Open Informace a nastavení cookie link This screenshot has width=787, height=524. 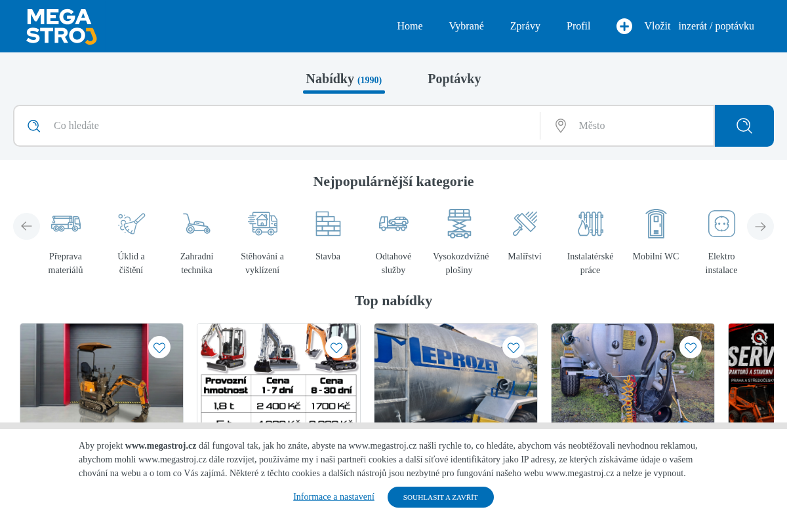click(x=334, y=496)
